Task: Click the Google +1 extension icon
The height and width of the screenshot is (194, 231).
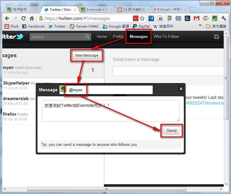Action: point(151,18)
